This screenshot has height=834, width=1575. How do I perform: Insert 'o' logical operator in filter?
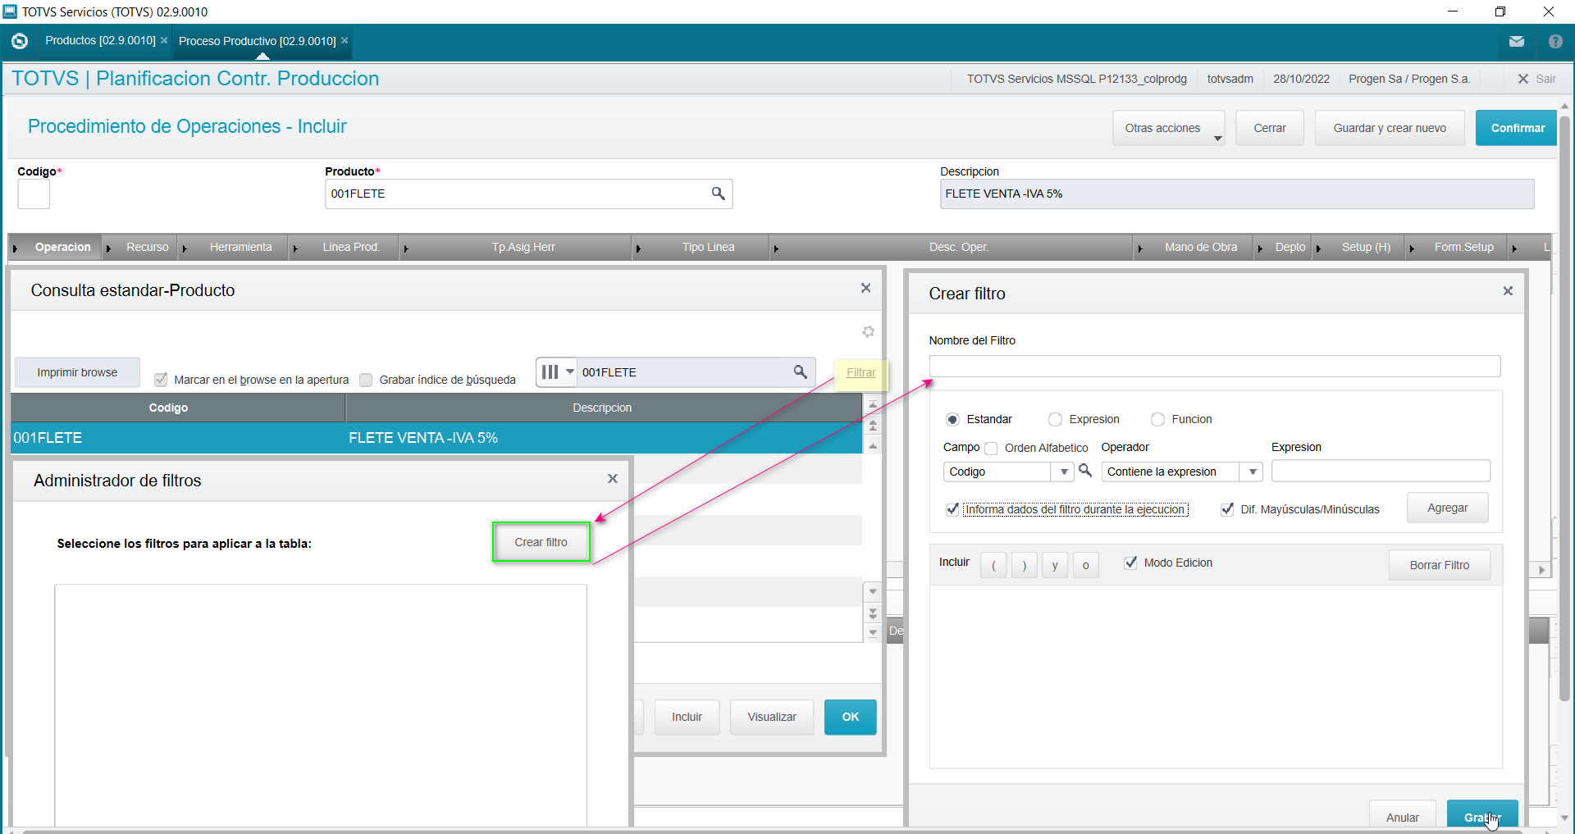pyautogui.click(x=1085, y=565)
